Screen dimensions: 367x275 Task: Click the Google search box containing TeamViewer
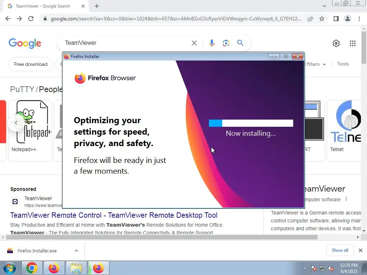click(x=127, y=43)
